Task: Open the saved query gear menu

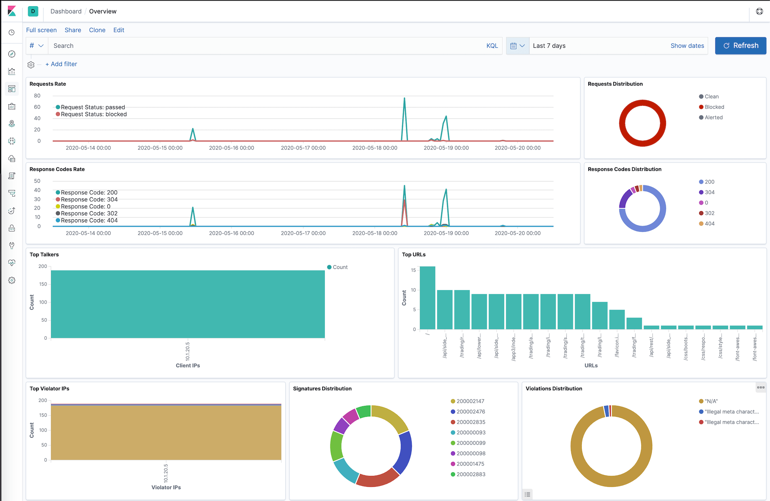Action: pyautogui.click(x=31, y=64)
